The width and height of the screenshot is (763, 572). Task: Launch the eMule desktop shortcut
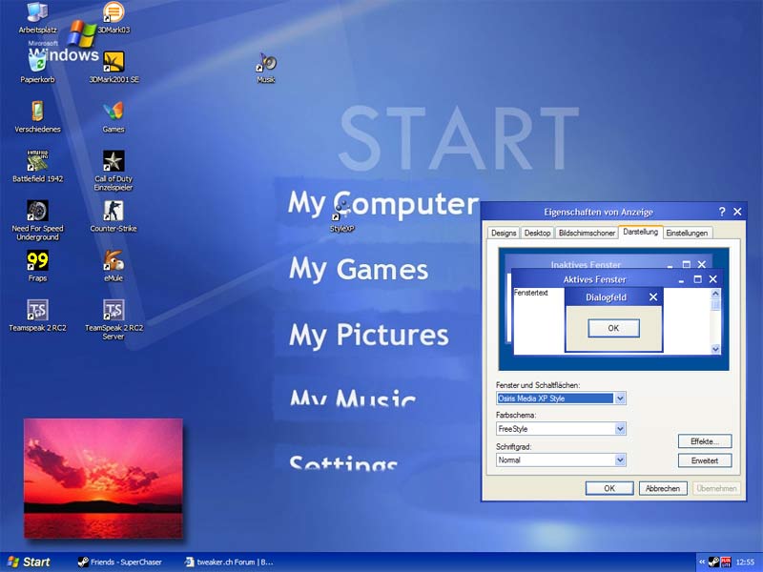pyautogui.click(x=113, y=261)
